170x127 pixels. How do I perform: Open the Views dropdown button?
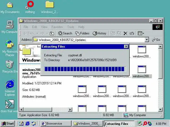(141, 33)
